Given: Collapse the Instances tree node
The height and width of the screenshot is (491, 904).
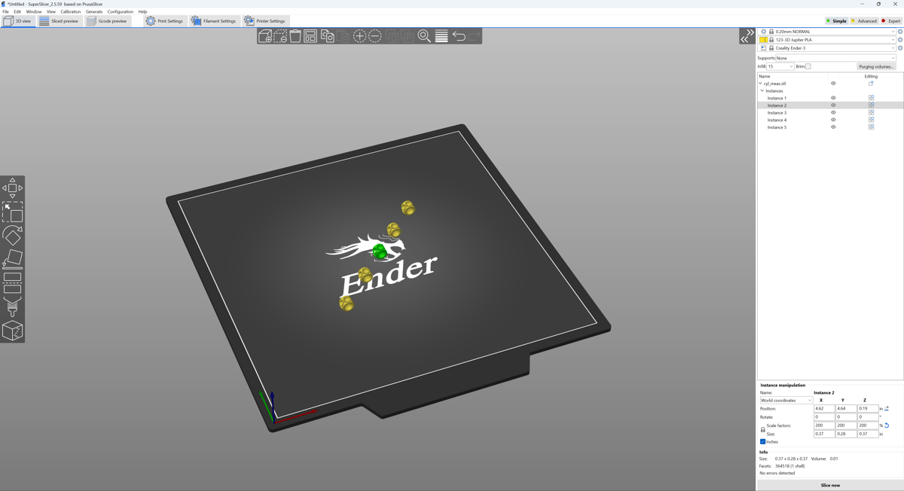Looking at the screenshot, I should tap(762, 91).
